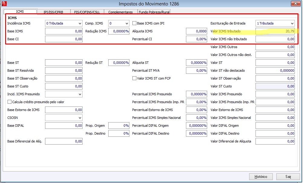Click Valor ST não destacado field

point(275,70)
